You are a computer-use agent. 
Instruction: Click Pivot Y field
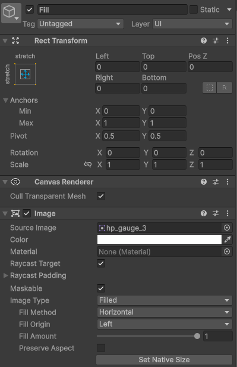coord(168,136)
